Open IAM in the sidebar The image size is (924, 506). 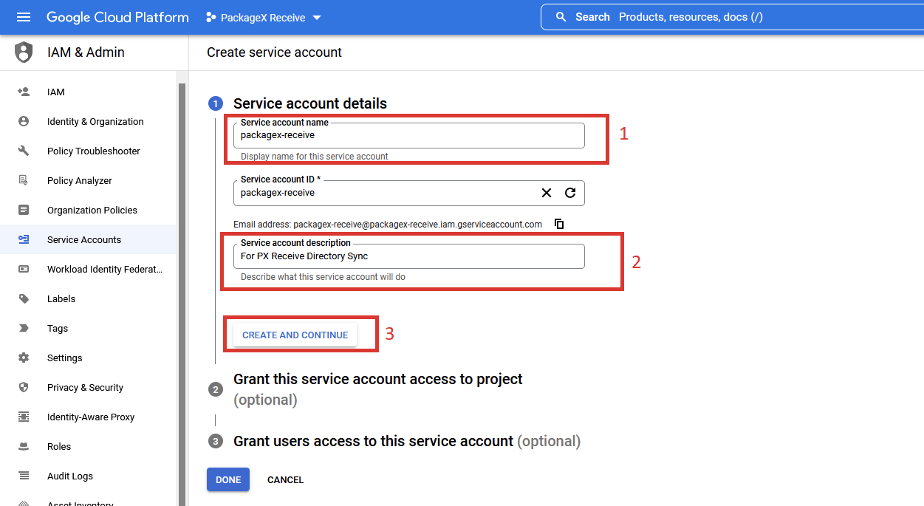pos(89,92)
